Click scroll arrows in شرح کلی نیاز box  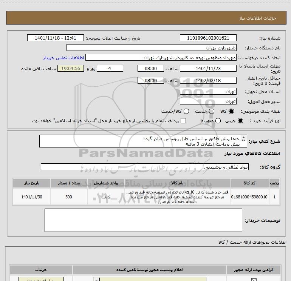pyautogui.click(x=244, y=138)
